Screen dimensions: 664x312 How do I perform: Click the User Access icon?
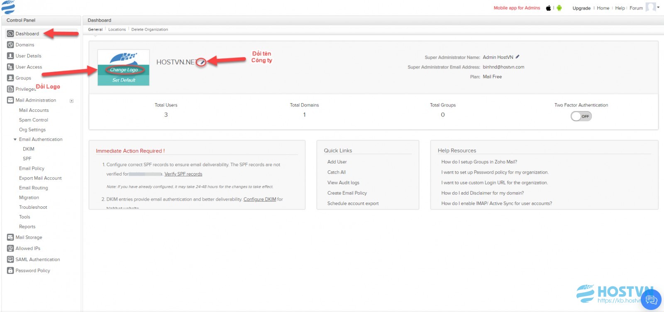click(10, 67)
